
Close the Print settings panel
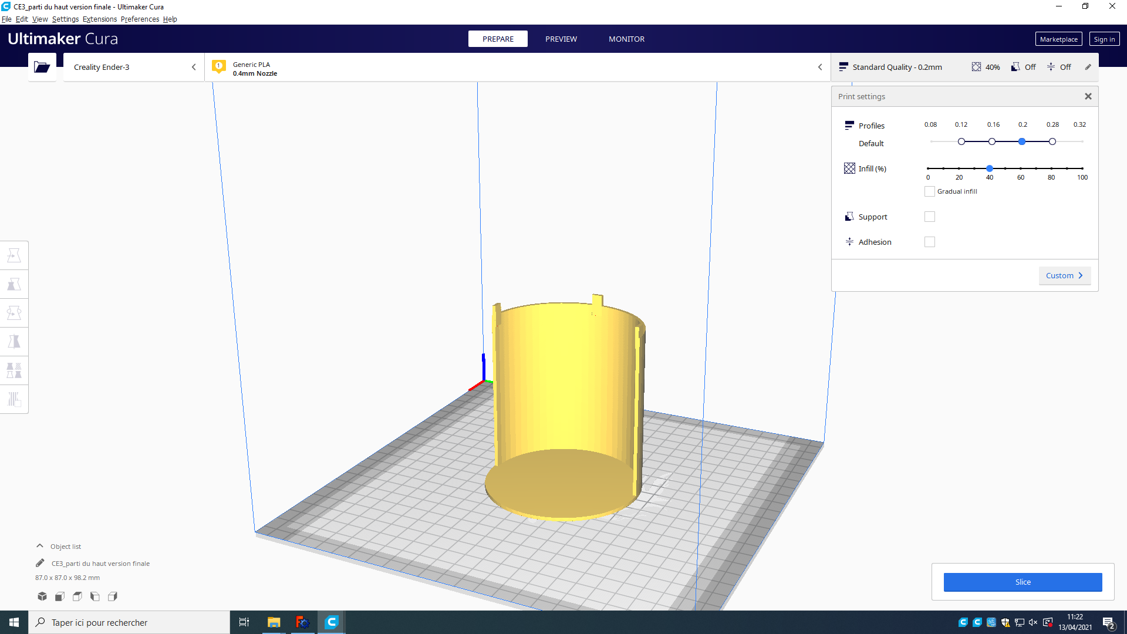pos(1088,96)
